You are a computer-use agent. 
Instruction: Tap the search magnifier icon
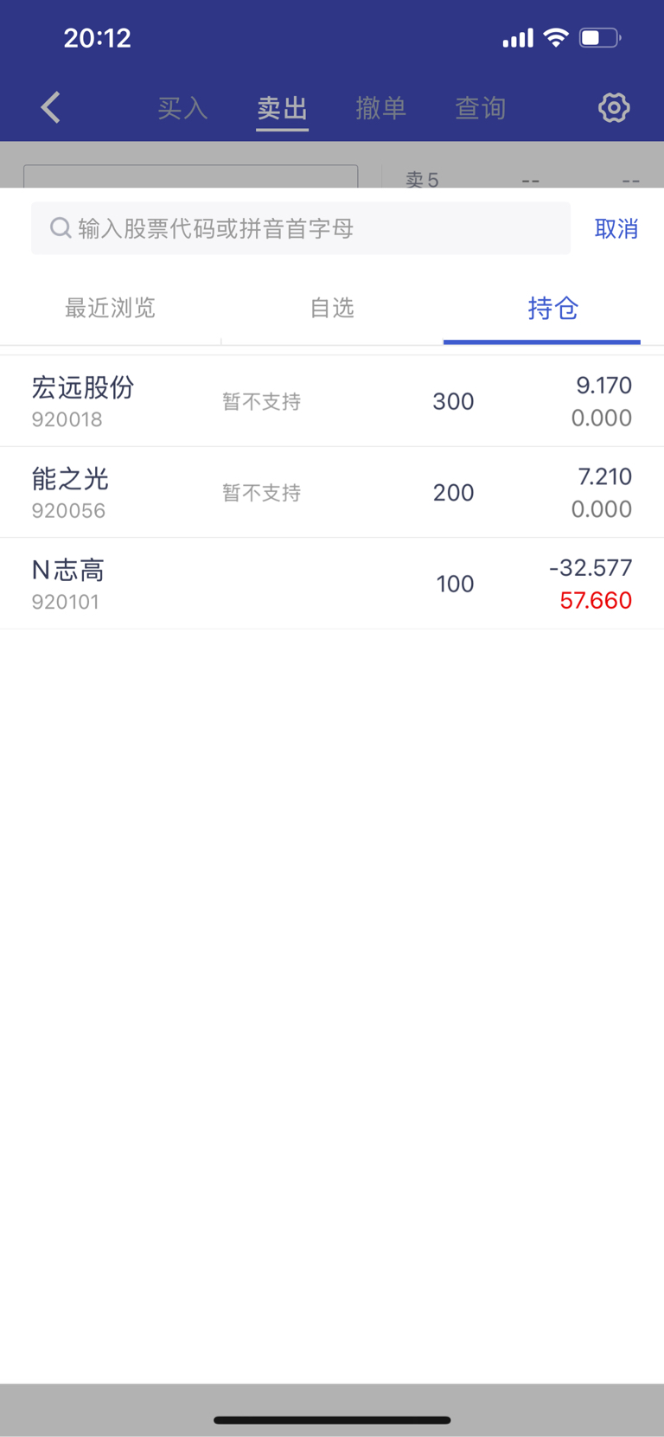(x=61, y=228)
